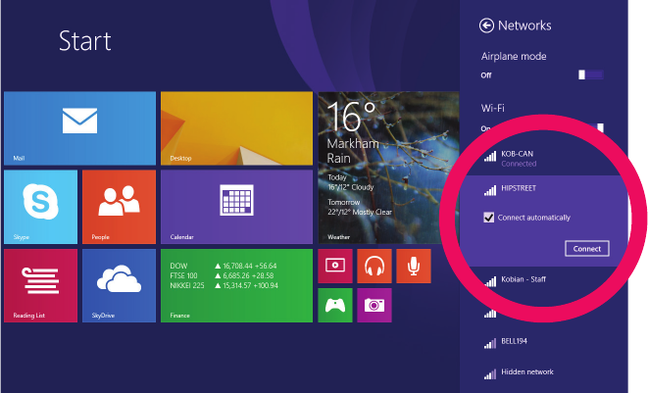Image resolution: width=648 pixels, height=393 pixels.
Task: Launch the Skype tile
Action: [40, 207]
